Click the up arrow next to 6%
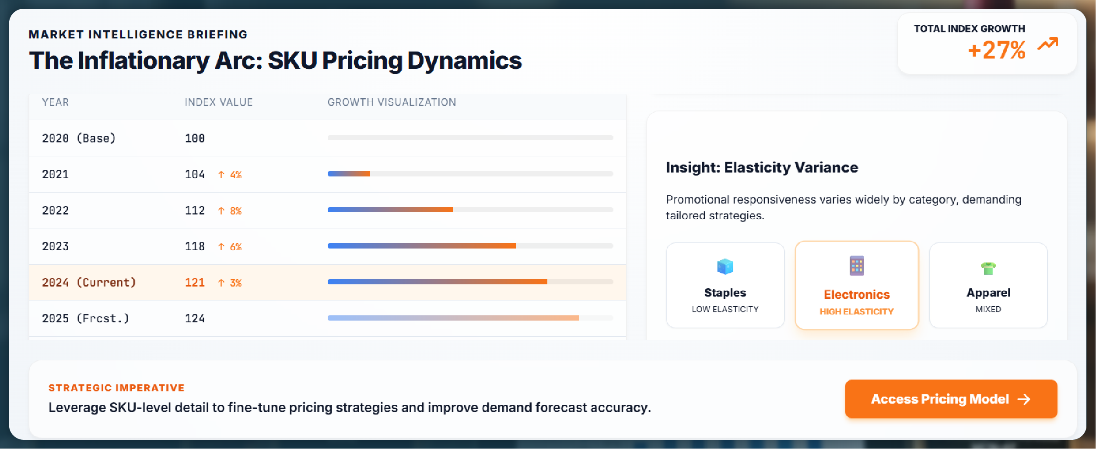The width and height of the screenshot is (1096, 449). pos(221,247)
